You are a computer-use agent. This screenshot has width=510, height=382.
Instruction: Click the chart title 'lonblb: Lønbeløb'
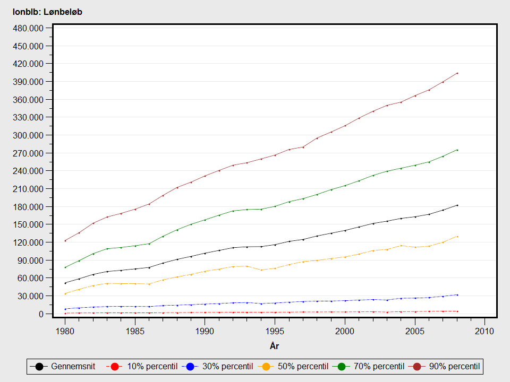[44, 12]
